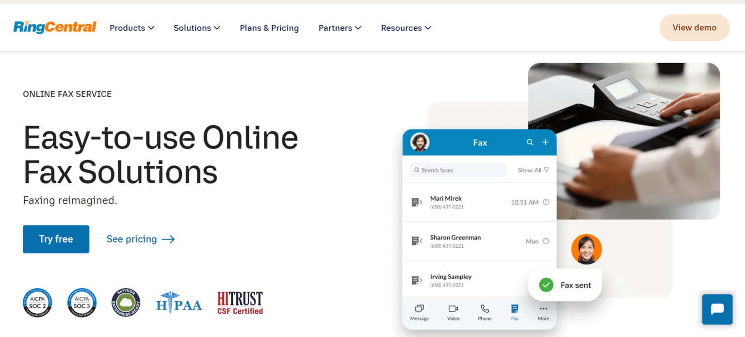
Task: Toggle the fax filter funnel icon
Action: [546, 170]
